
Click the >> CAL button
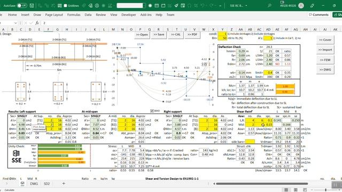click(x=176, y=35)
